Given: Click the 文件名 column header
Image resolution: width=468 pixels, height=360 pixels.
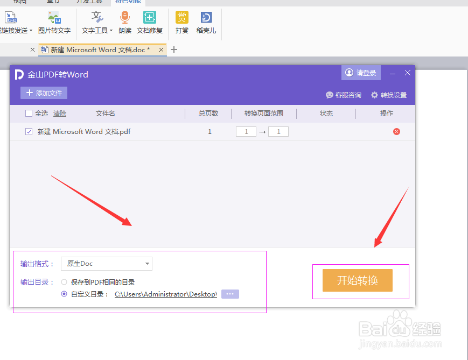Looking at the screenshot, I should (x=105, y=114).
